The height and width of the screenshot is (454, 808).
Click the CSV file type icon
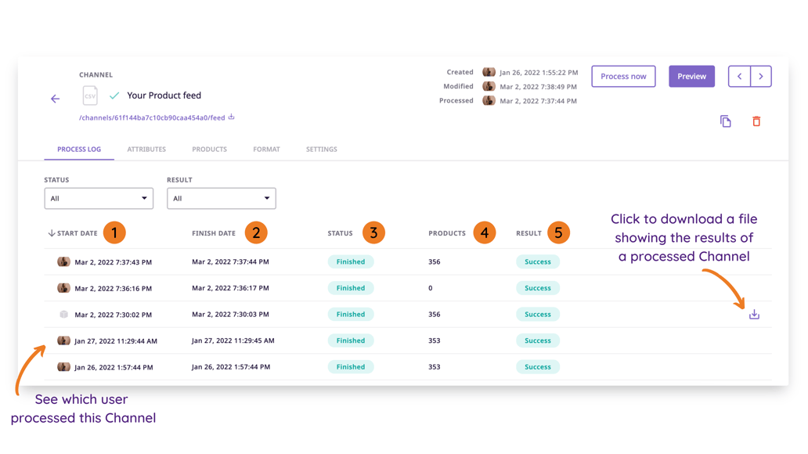tap(90, 95)
